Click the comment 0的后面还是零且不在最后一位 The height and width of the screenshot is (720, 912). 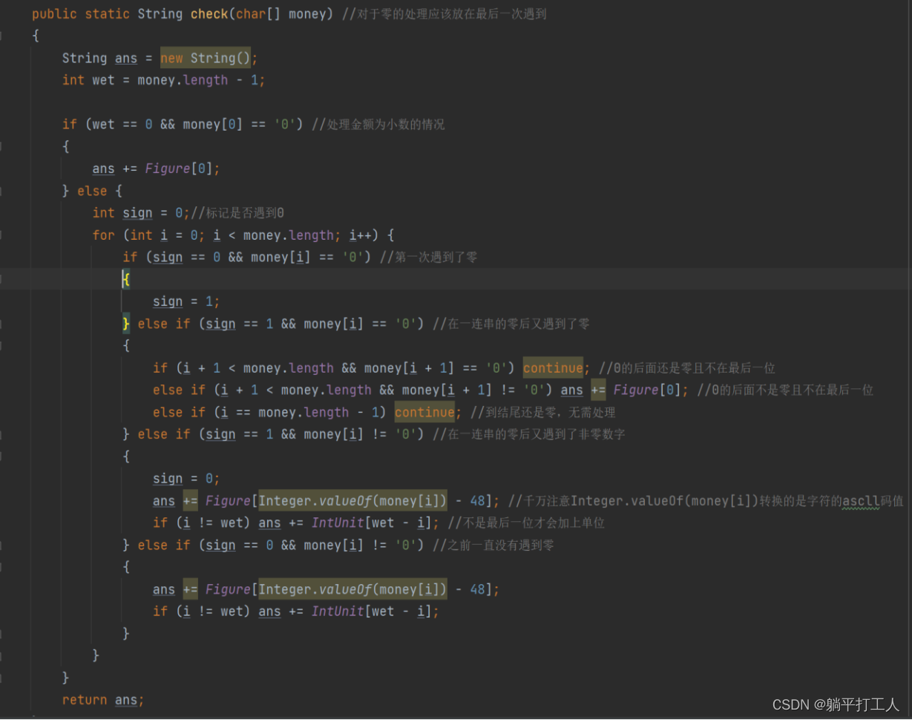[x=687, y=368]
